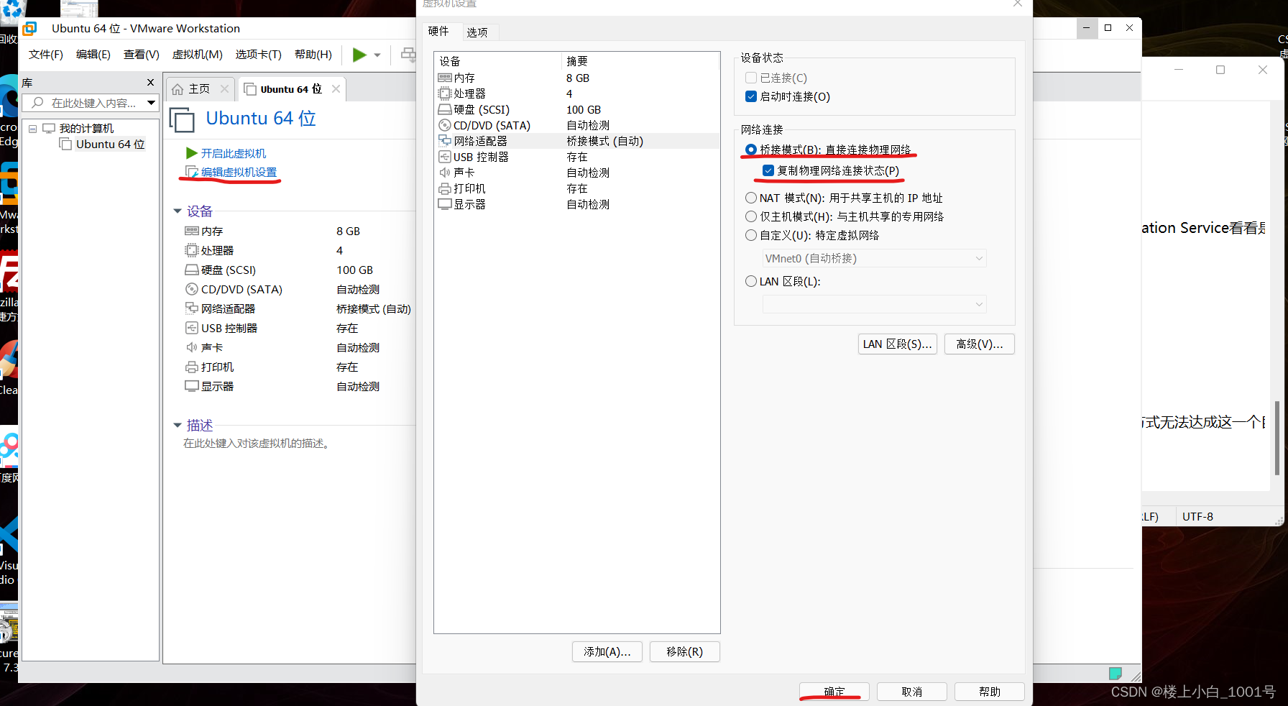1288x706 pixels.
Task: Click the CD/DVD (SATA) icon in the dialog
Action: [x=445, y=125]
